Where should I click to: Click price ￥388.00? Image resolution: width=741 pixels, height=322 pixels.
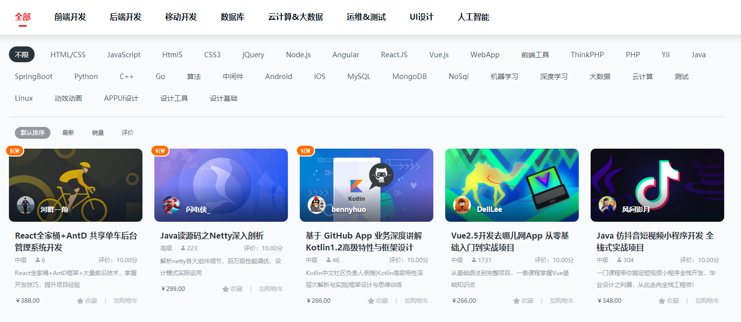tap(28, 301)
